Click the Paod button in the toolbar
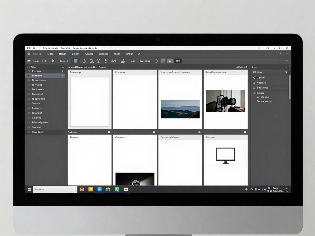Viewport: 315px width, 236px height. click(x=132, y=61)
